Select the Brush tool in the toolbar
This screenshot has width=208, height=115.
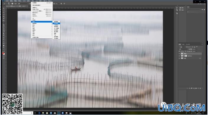(4, 23)
